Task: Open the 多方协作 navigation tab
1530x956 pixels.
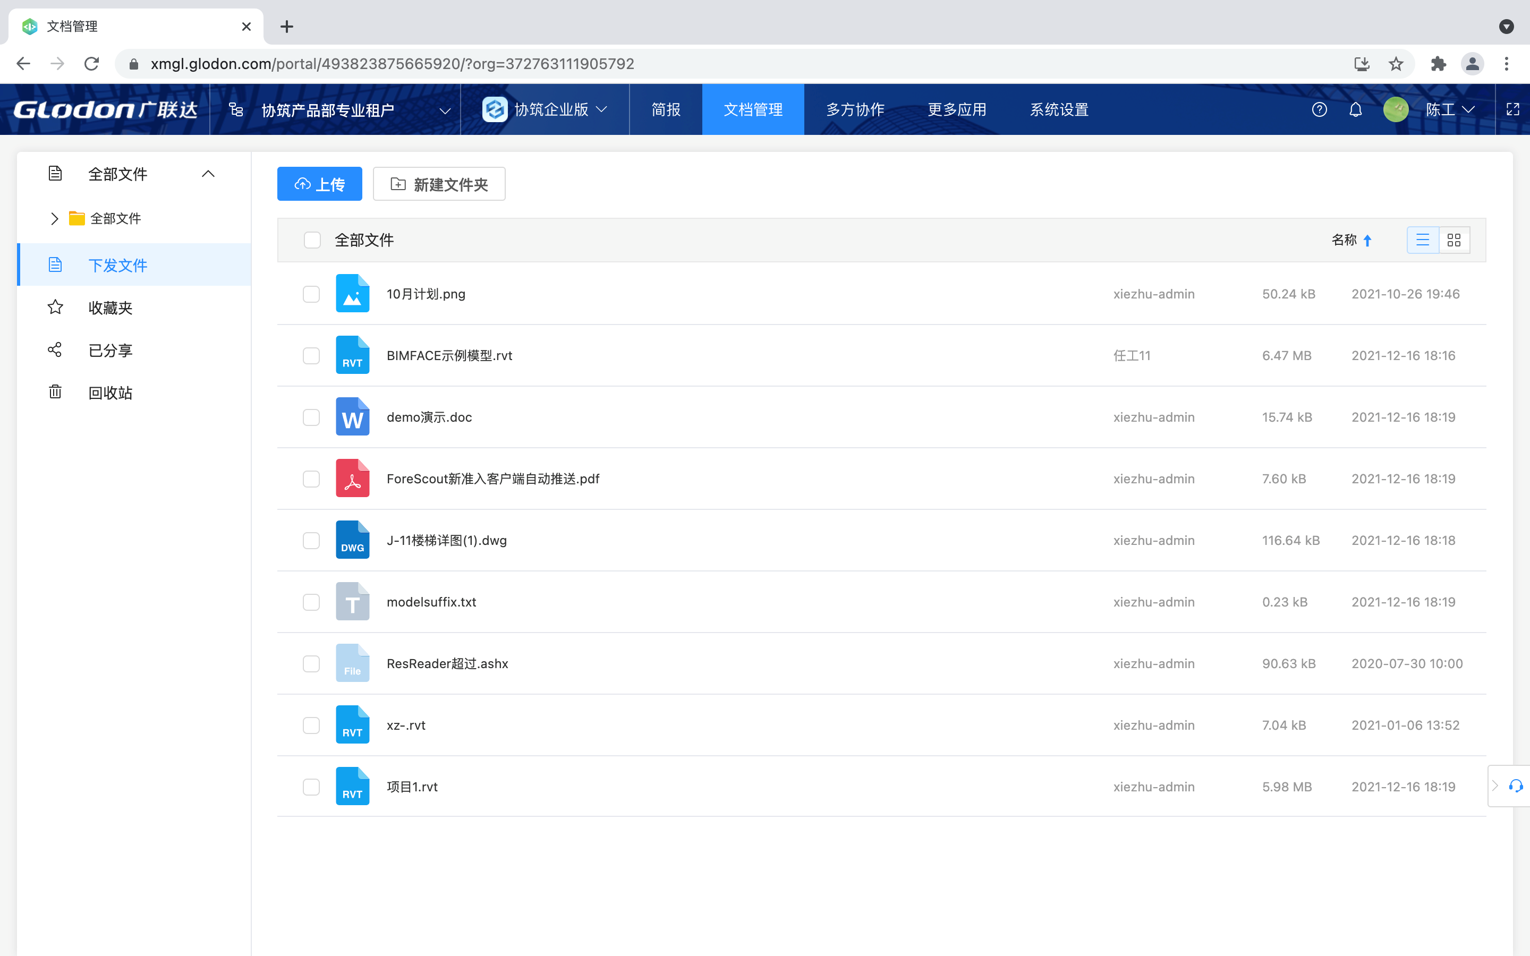Action: (855, 109)
